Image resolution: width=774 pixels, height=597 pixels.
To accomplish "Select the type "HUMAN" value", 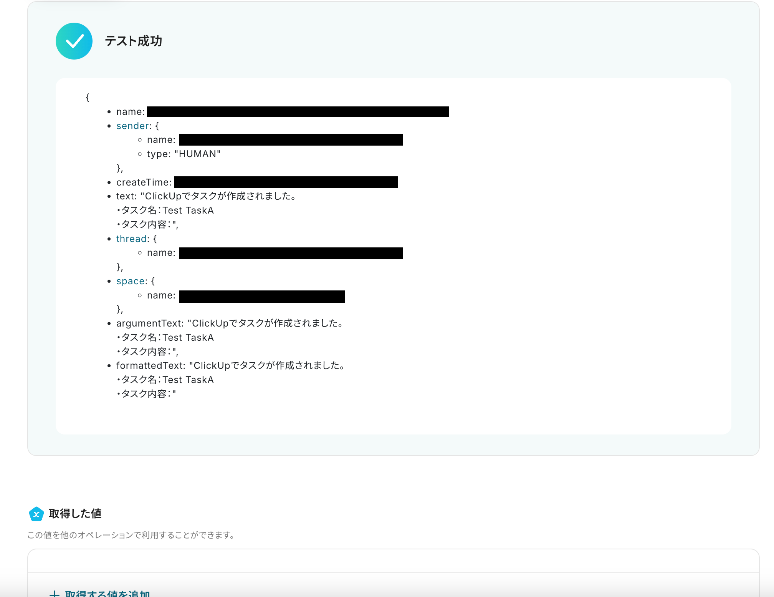I will (x=197, y=154).
